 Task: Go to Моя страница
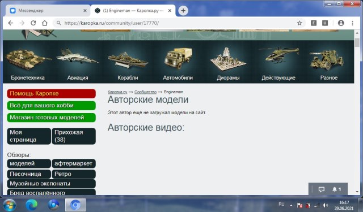click(29, 136)
